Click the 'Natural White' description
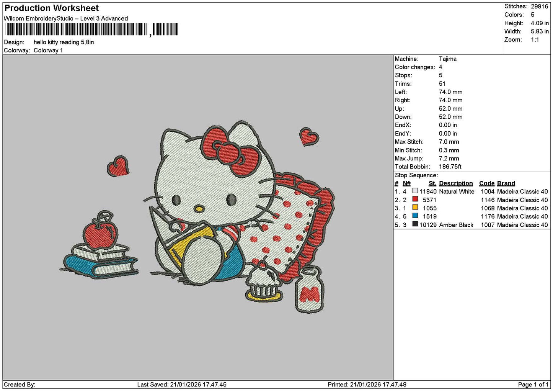553x391 pixels. pos(457,191)
